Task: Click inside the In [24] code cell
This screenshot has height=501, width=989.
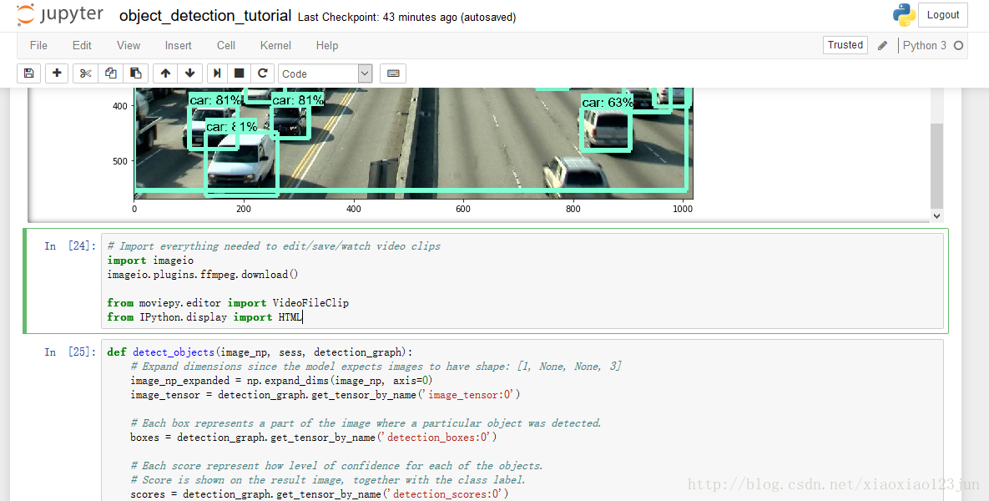Action: pyautogui.click(x=522, y=281)
